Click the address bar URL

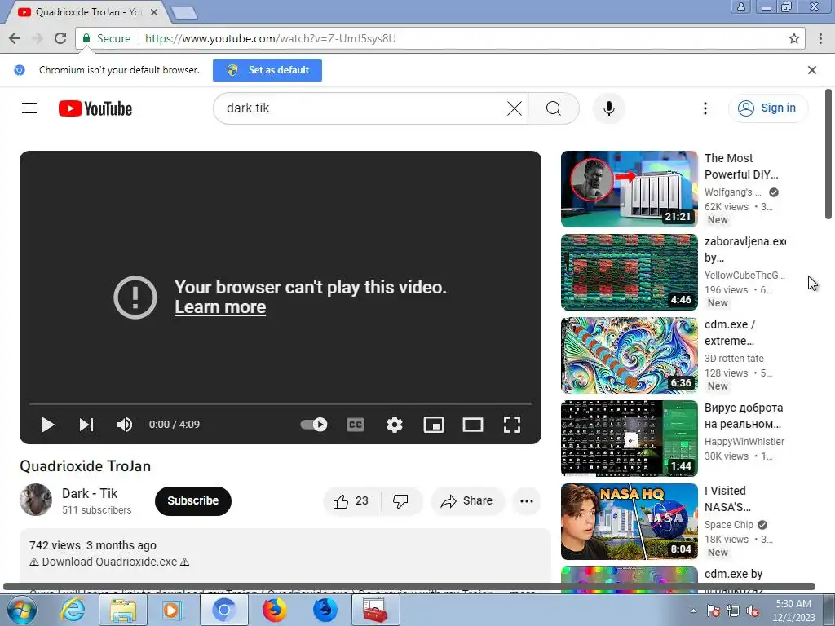tap(271, 38)
